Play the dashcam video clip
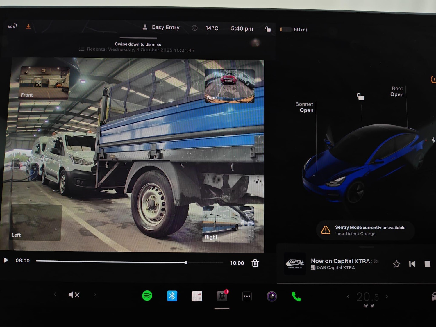The image size is (436, 327). click(6, 260)
